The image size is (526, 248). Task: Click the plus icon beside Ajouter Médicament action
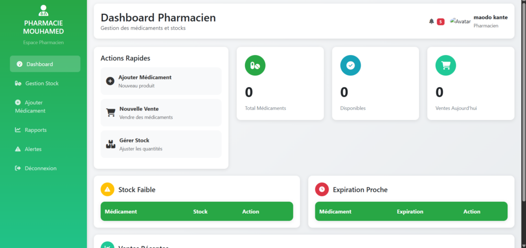click(110, 81)
